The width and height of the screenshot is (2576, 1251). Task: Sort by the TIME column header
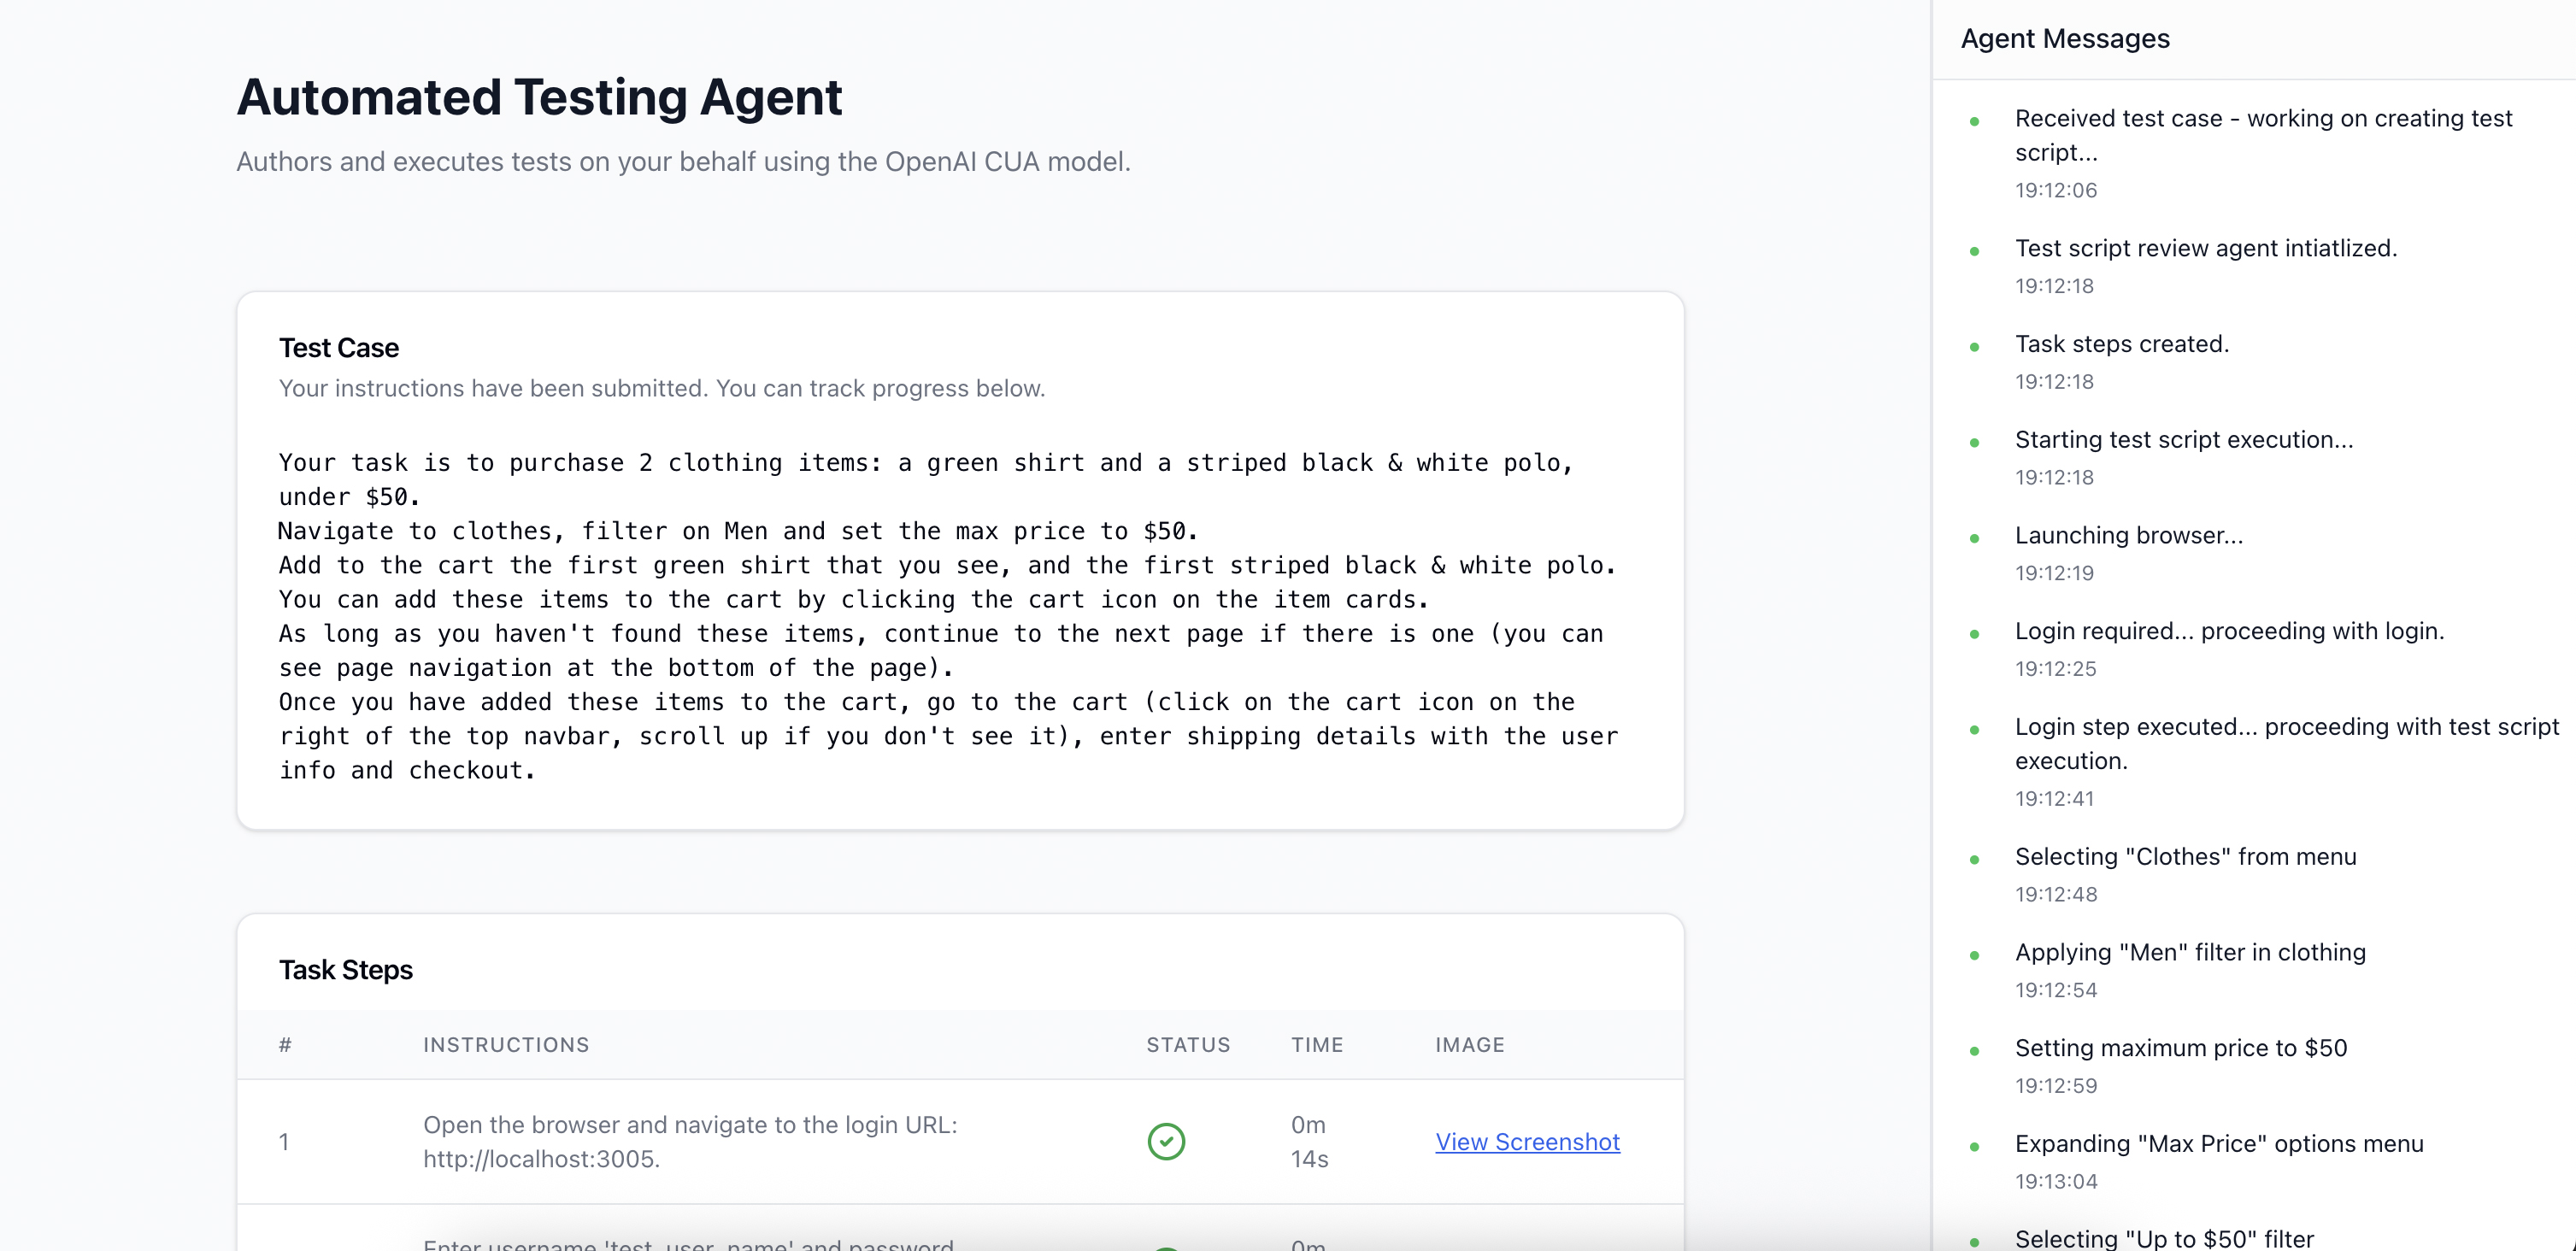point(1317,1044)
